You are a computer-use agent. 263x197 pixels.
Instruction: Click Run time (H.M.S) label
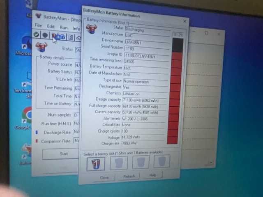(x=56, y=124)
